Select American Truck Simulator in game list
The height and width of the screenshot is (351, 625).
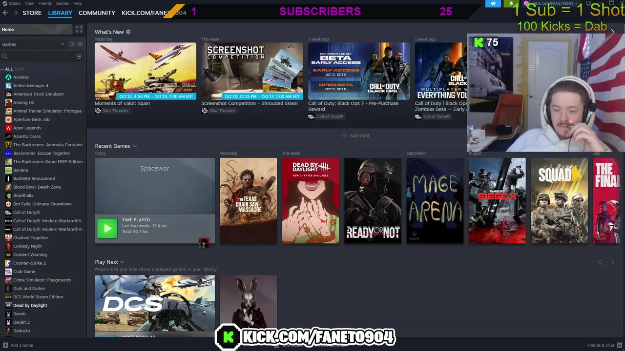(x=39, y=94)
